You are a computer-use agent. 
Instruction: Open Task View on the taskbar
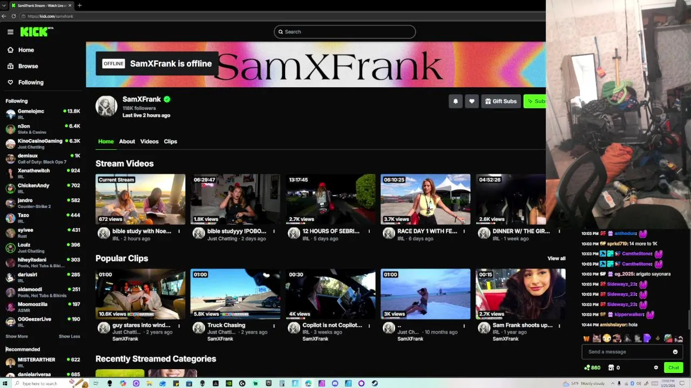(x=96, y=383)
